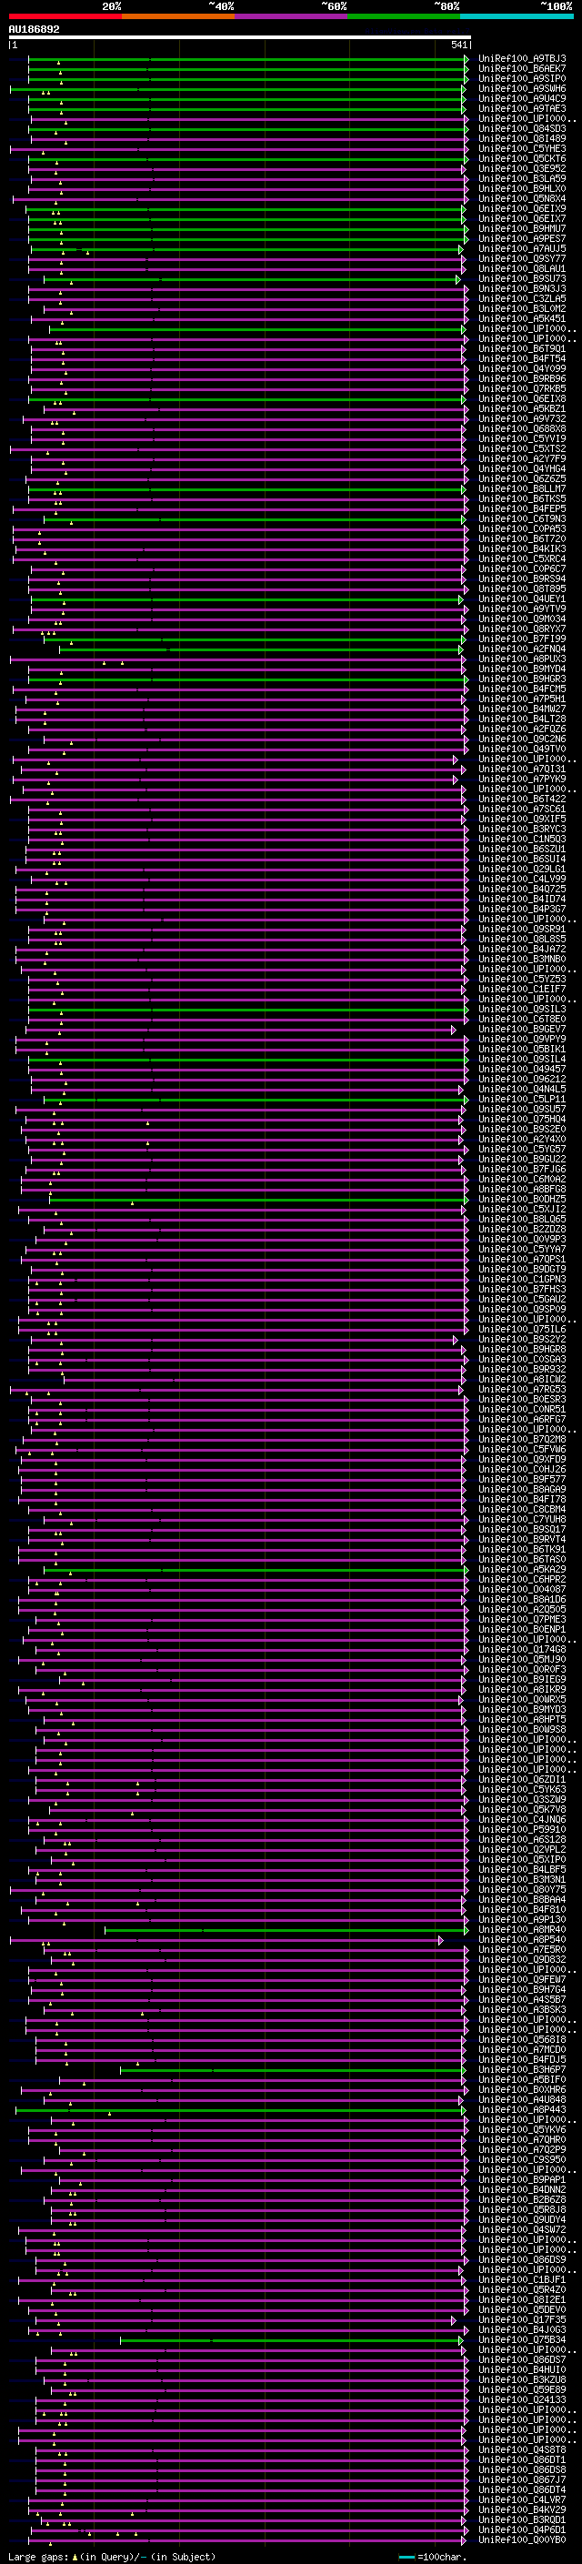The height and width of the screenshot is (2564, 582).
Task: Open hit UniRef100_A9SIP0
Action: click(x=522, y=78)
